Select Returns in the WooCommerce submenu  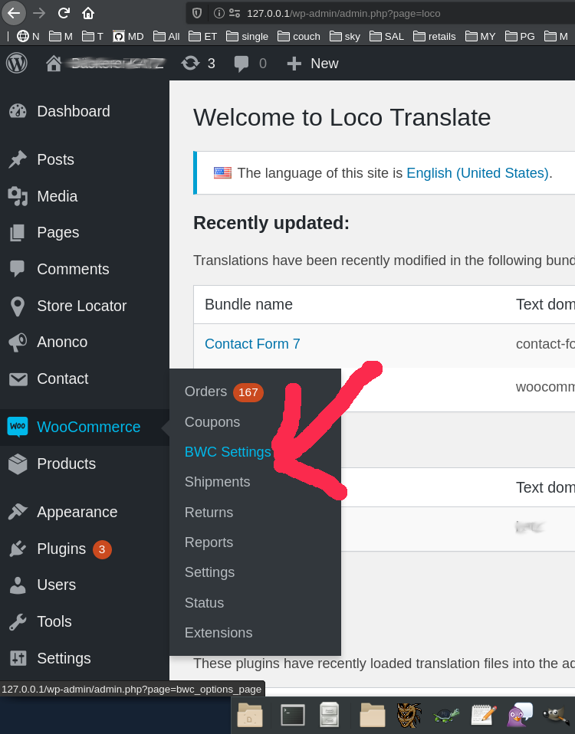(x=209, y=512)
